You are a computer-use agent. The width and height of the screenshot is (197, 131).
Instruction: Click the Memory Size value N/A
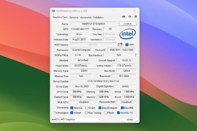pyautogui.click(x=81, y=76)
